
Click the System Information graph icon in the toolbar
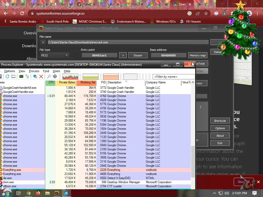point(21,76)
